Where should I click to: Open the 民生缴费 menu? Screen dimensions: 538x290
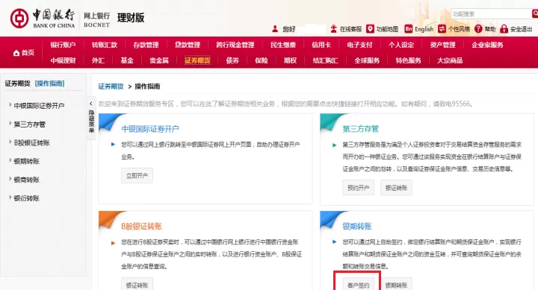coord(283,45)
